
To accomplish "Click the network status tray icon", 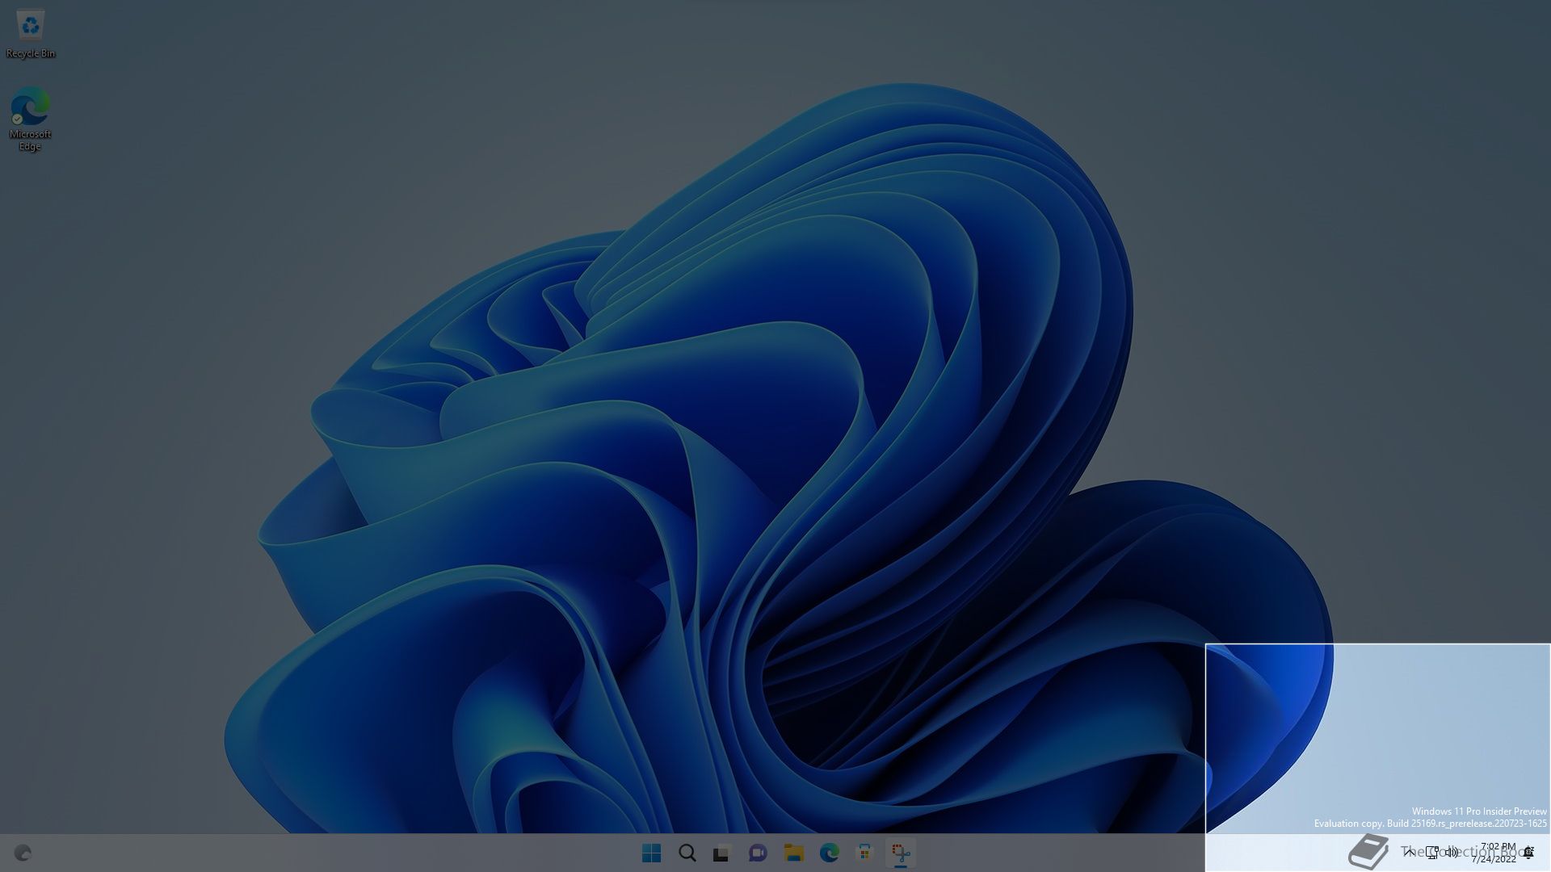I will pos(1432,852).
